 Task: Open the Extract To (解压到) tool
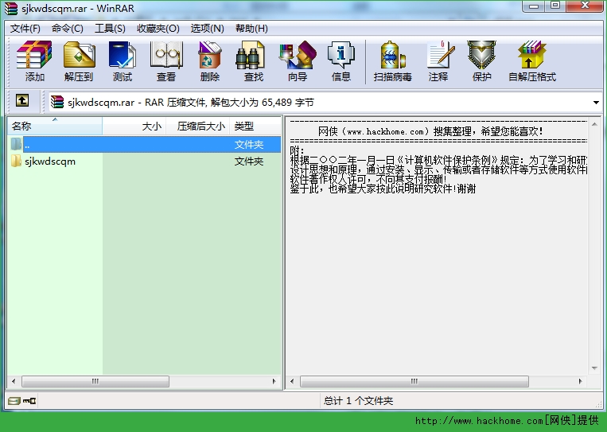click(x=79, y=60)
